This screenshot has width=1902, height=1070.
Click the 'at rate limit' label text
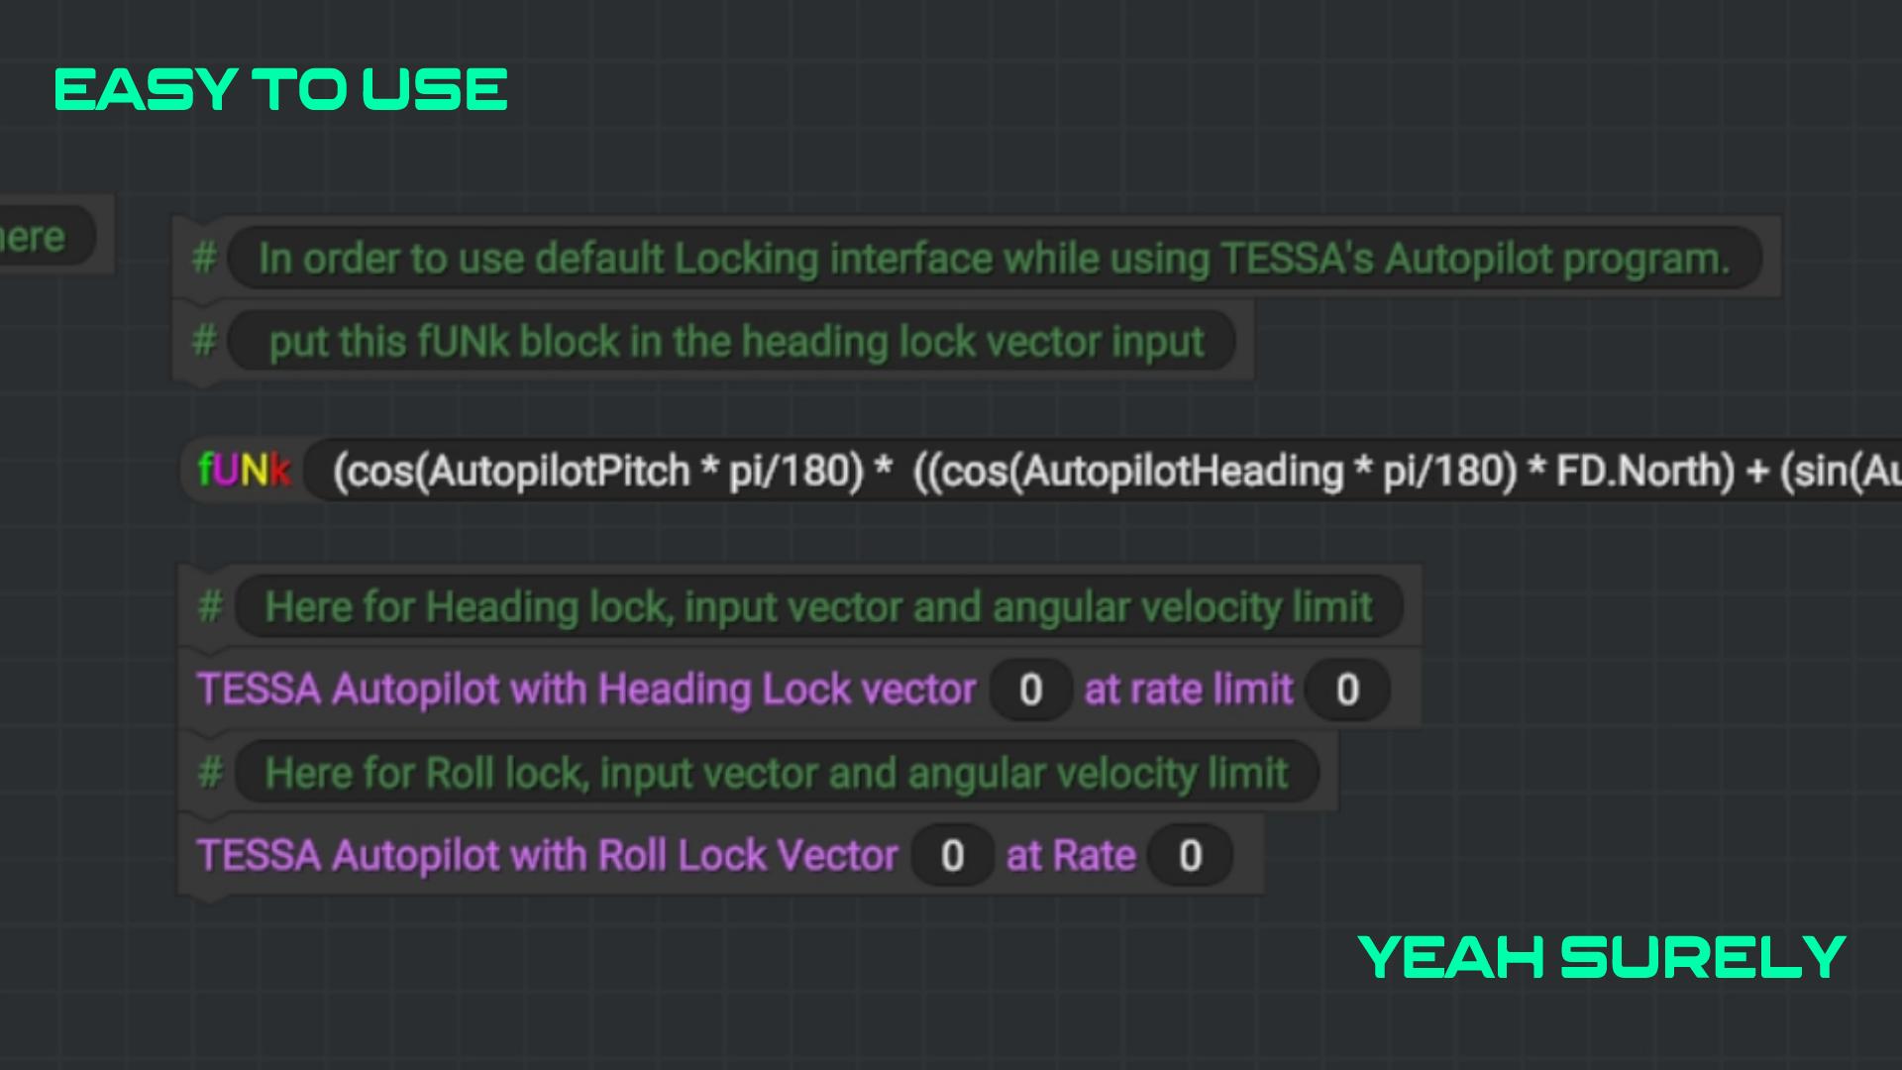pyautogui.click(x=1189, y=690)
